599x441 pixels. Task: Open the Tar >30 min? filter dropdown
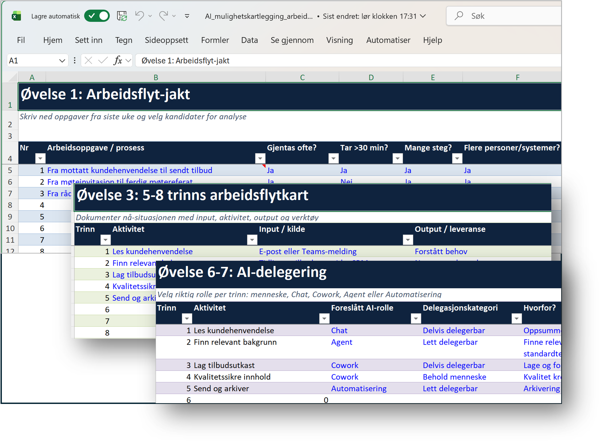(398, 159)
